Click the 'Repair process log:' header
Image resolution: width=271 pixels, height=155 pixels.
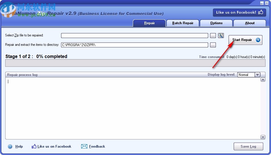point(23,75)
